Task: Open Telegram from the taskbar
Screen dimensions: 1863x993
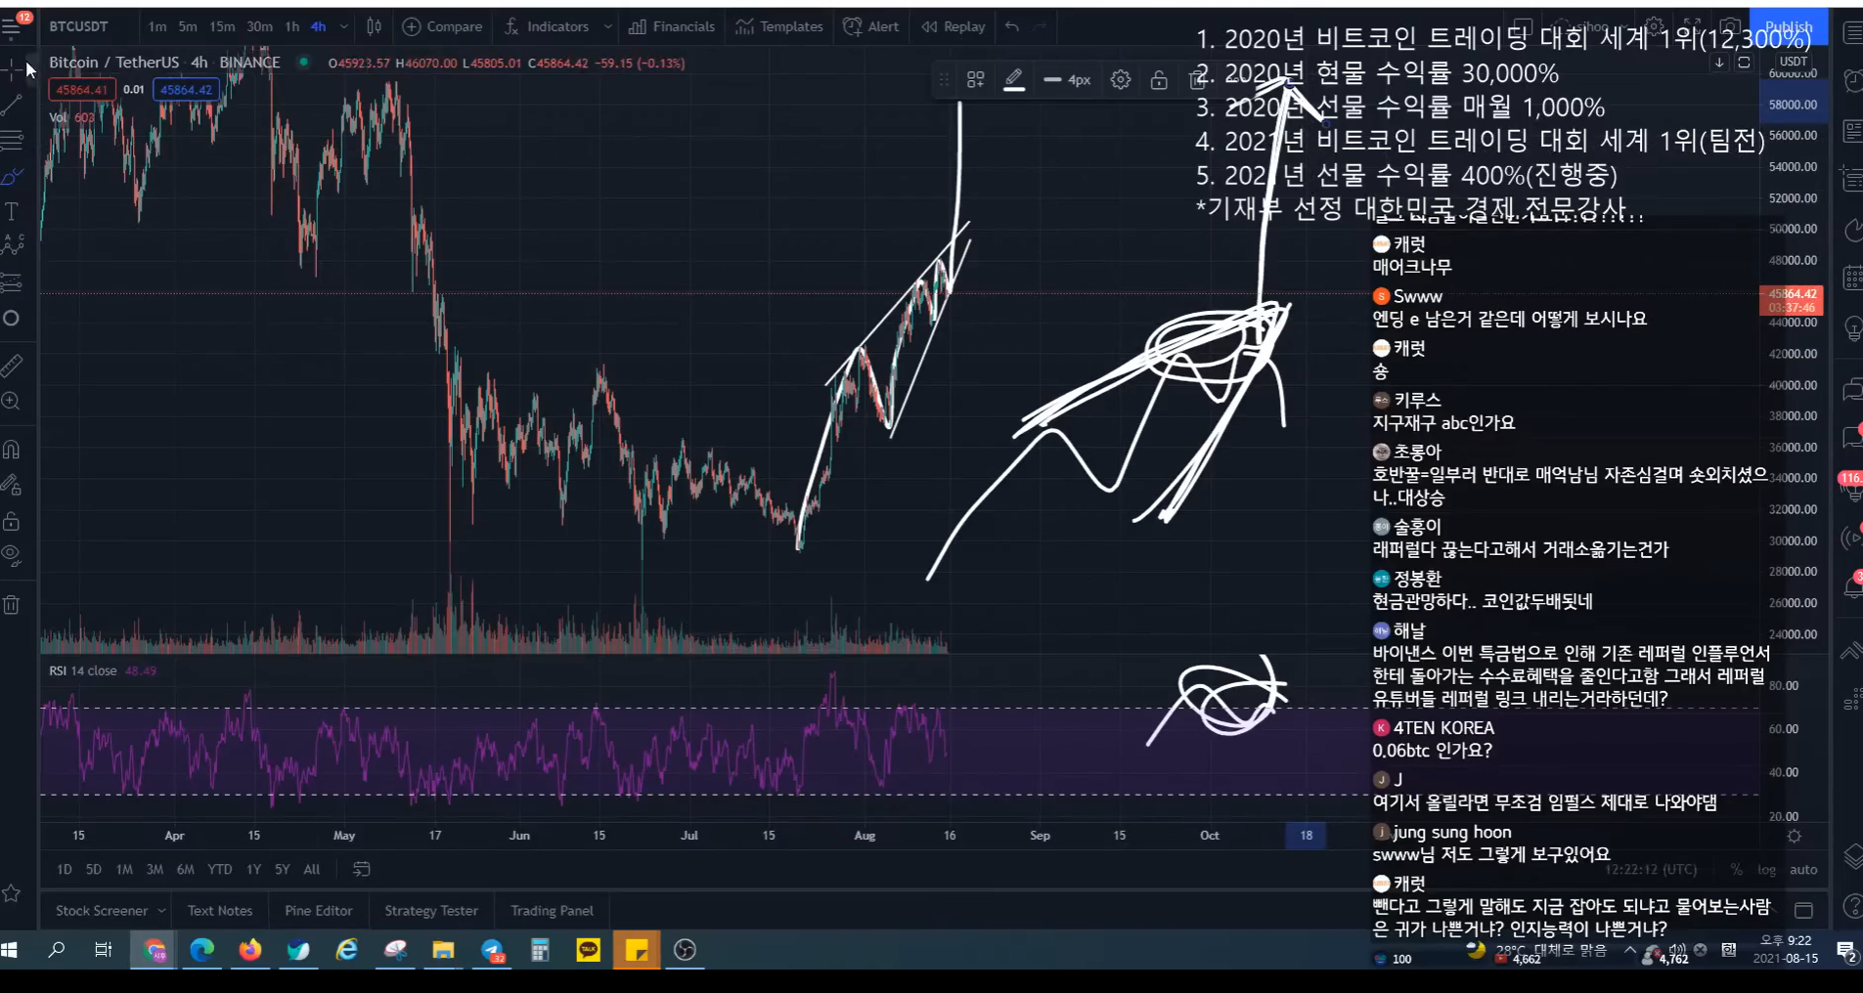Action: tap(492, 950)
